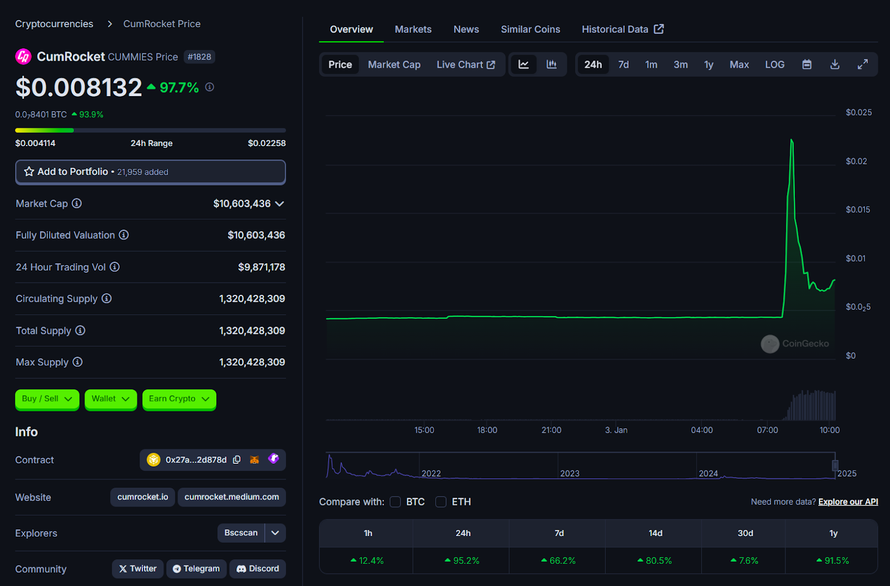The height and width of the screenshot is (586, 890).
Task: Click the #1828 rank badge
Action: click(199, 57)
